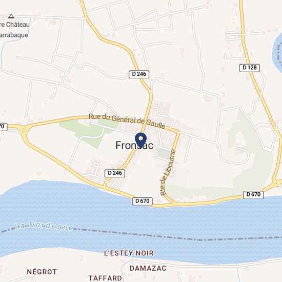Select the Rue du Général de Gaulle label

tap(127, 121)
